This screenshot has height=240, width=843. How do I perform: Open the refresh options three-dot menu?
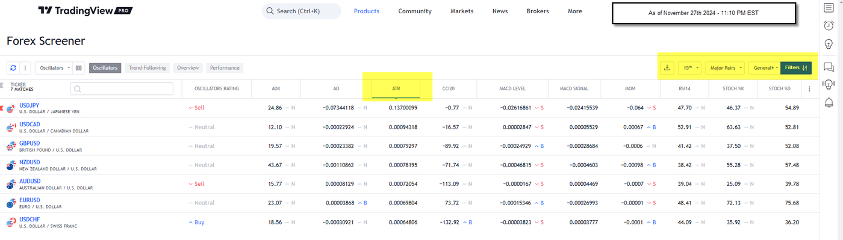click(25, 68)
